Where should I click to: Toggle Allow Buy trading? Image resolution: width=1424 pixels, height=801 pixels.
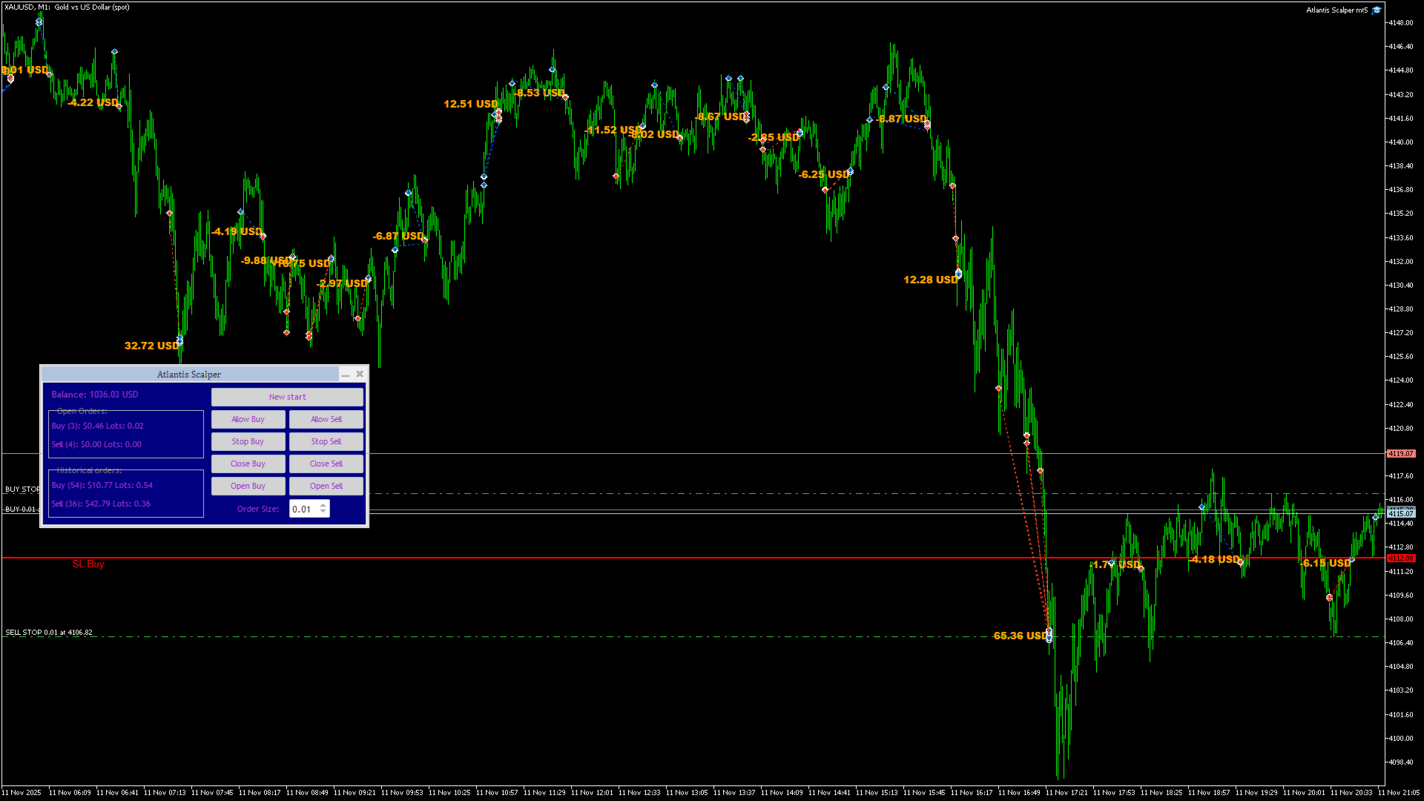tap(248, 420)
